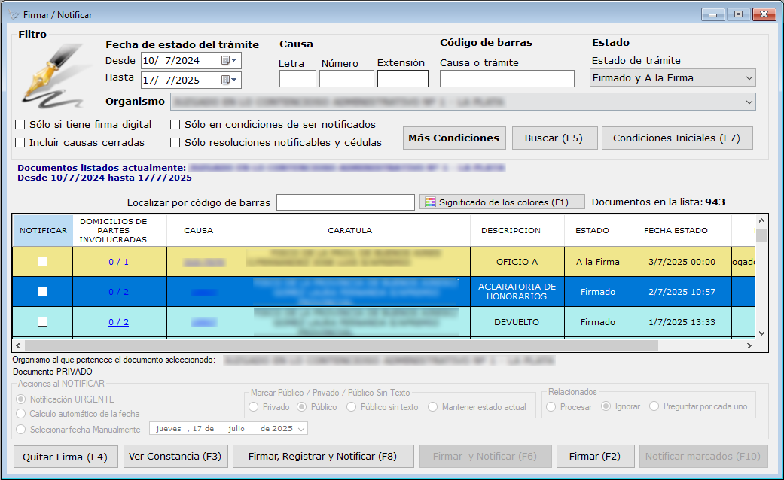This screenshot has height=480, width=784.
Task: Enable Sólo si tiene firma digital
Action: click(x=21, y=125)
